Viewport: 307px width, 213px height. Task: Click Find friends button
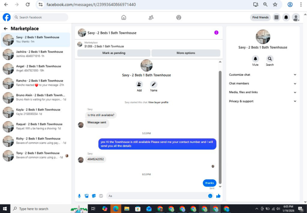pos(260,18)
